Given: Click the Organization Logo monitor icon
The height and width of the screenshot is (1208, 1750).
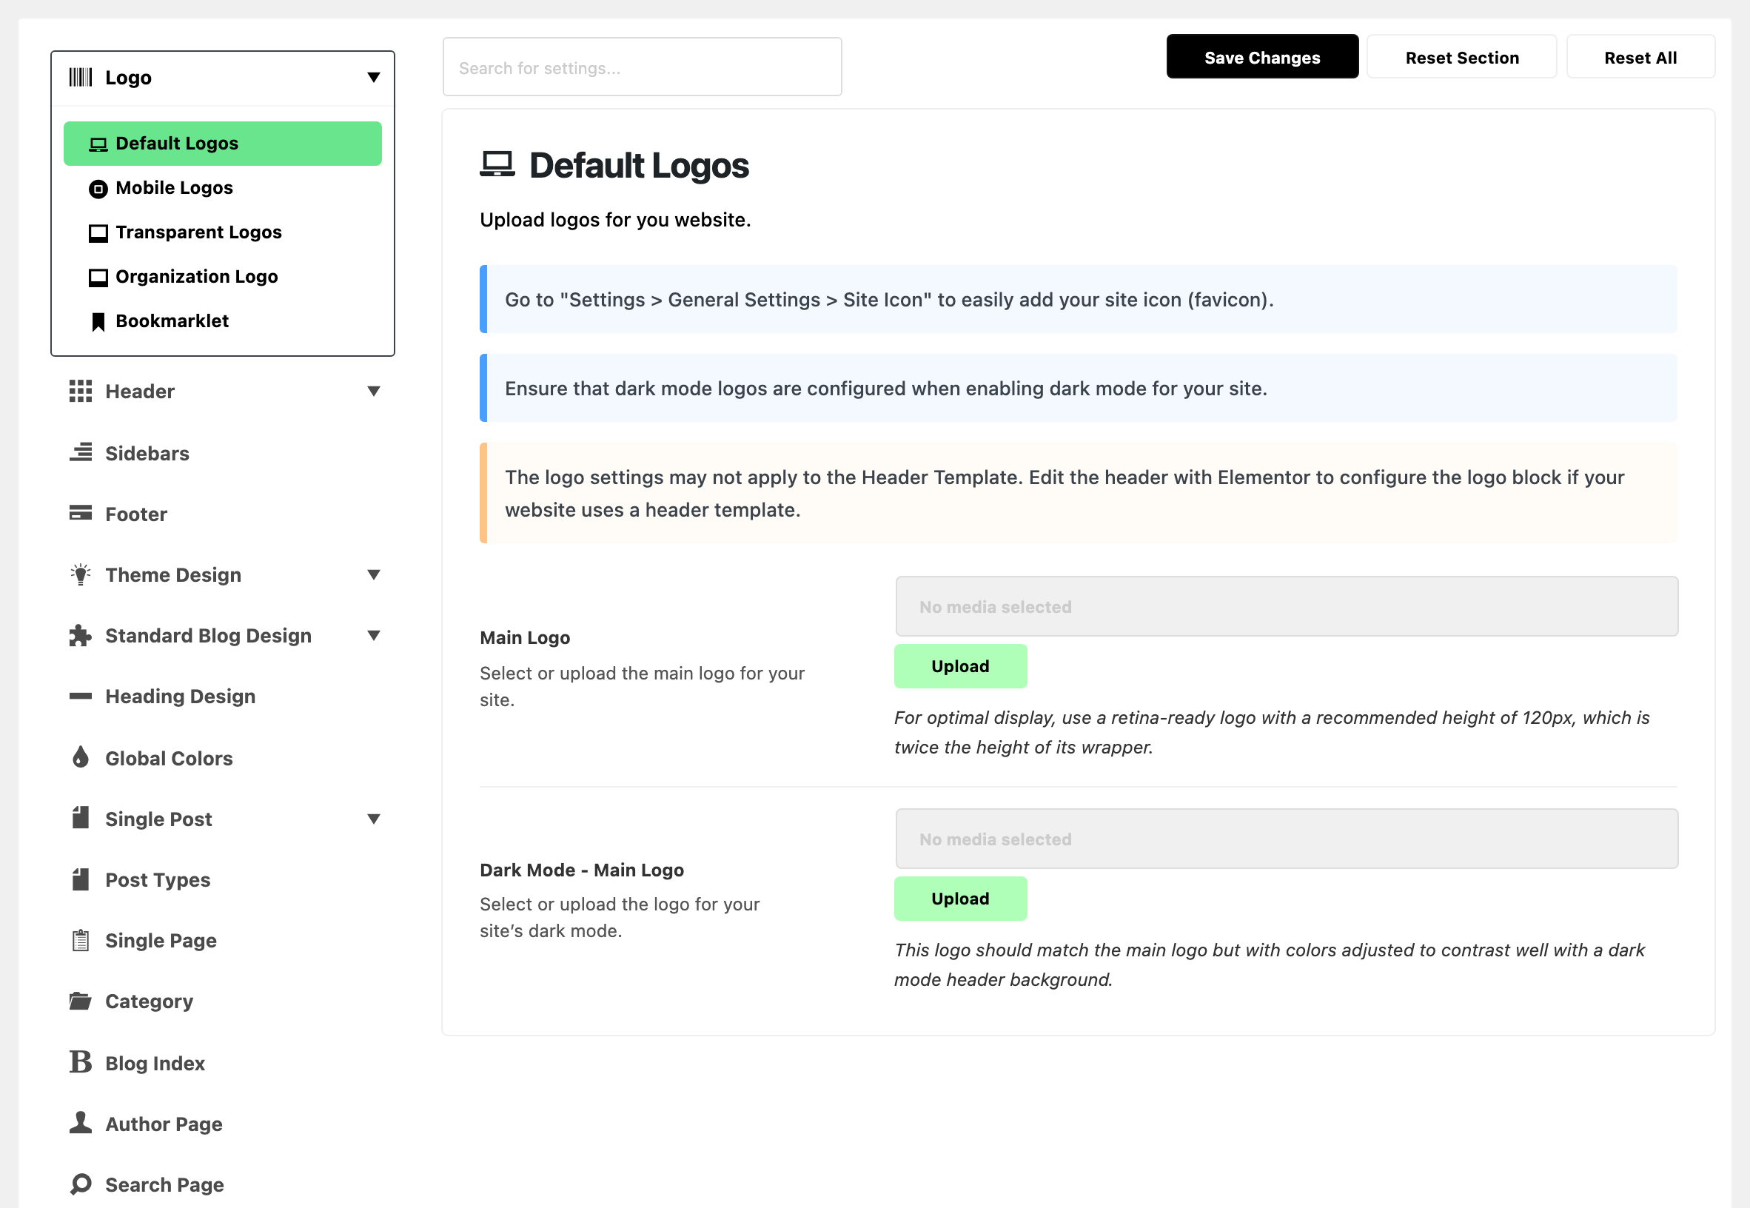Looking at the screenshot, I should click(x=98, y=278).
